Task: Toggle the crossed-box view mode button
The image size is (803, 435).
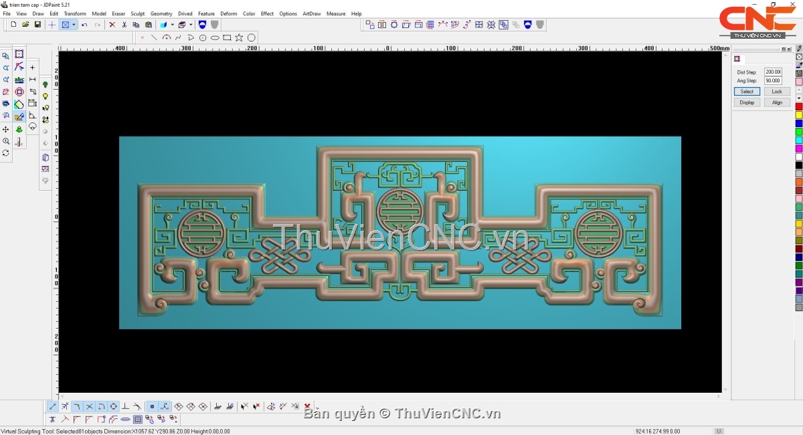Action: [65, 25]
